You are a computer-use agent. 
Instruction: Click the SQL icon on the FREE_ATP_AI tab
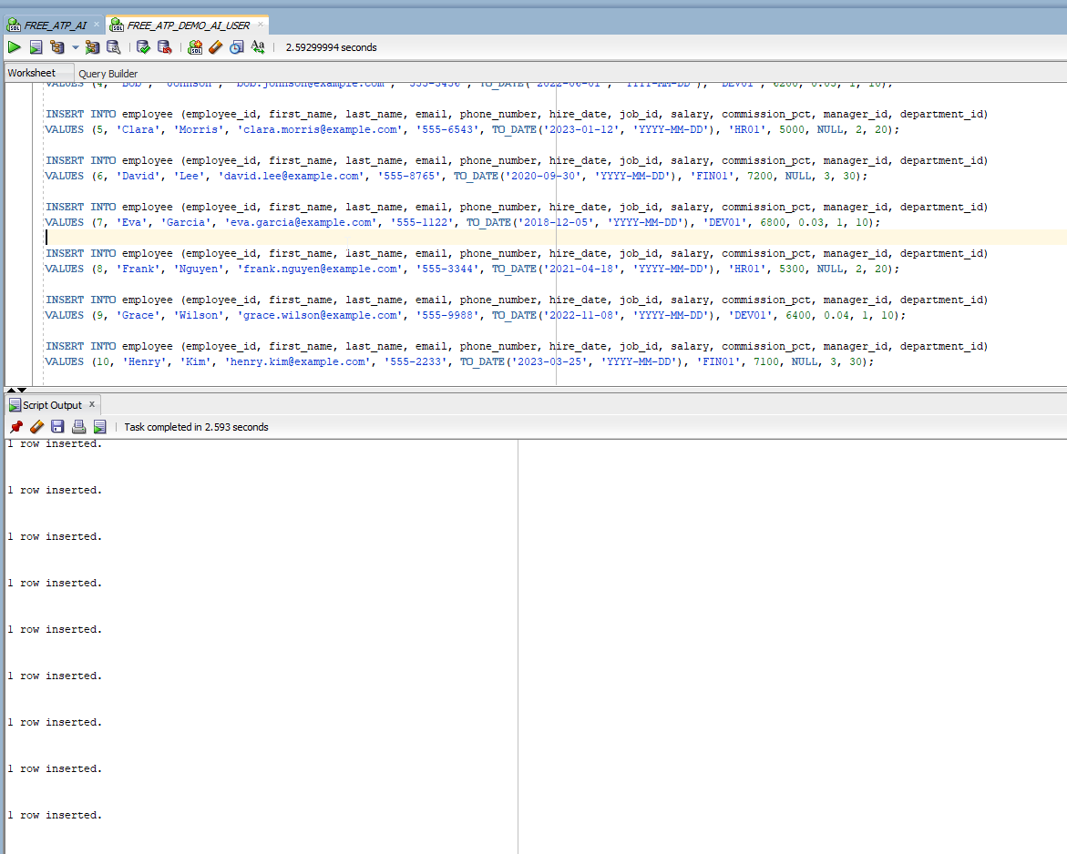[14, 25]
